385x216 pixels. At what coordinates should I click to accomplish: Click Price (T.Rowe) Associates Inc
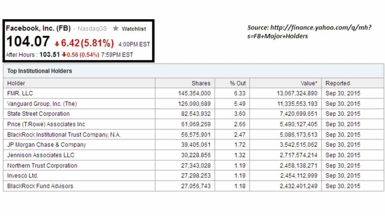pyautogui.click(x=46, y=124)
